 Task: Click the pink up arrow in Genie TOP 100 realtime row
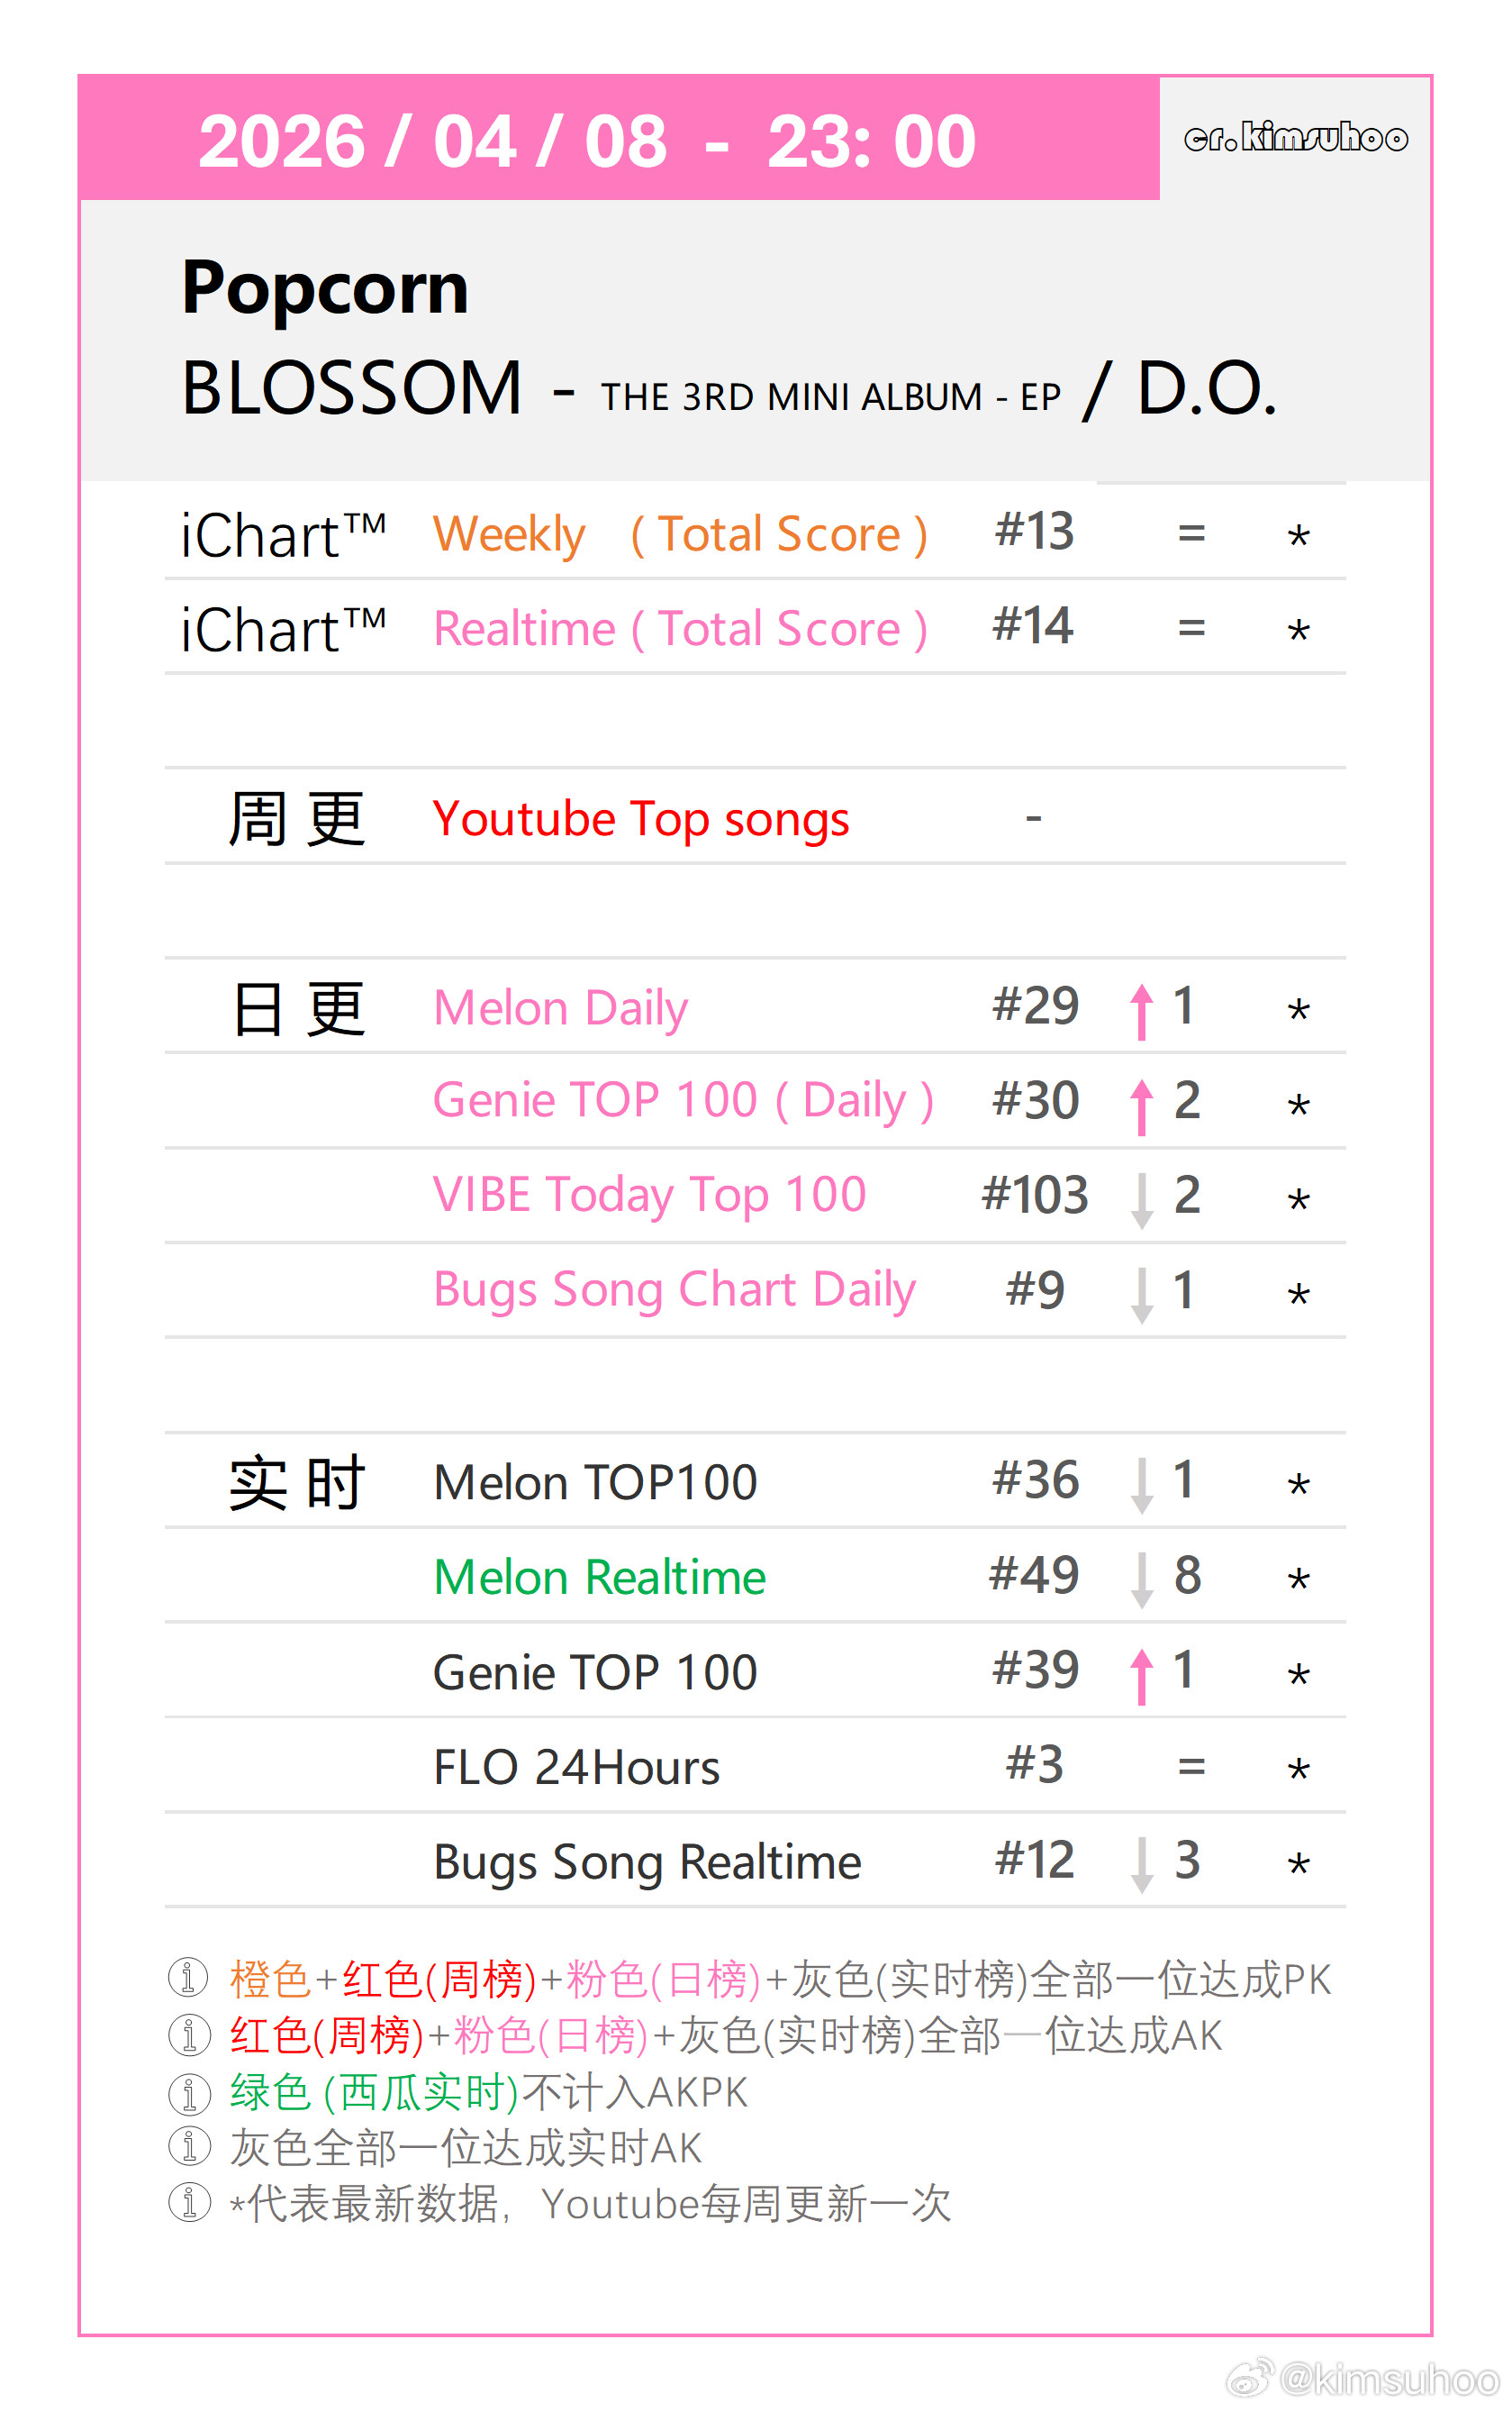(1141, 1675)
